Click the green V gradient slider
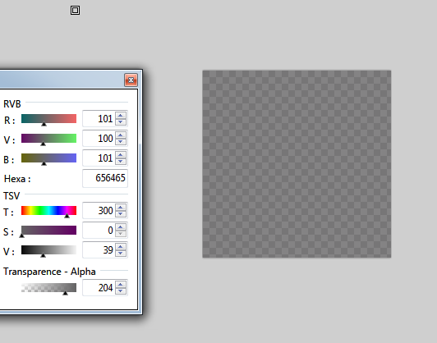437x343 pixels. pyautogui.click(x=48, y=139)
